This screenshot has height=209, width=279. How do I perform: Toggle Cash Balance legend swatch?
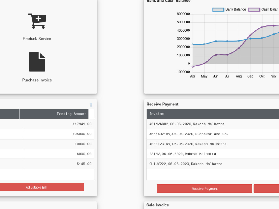[x=254, y=9]
